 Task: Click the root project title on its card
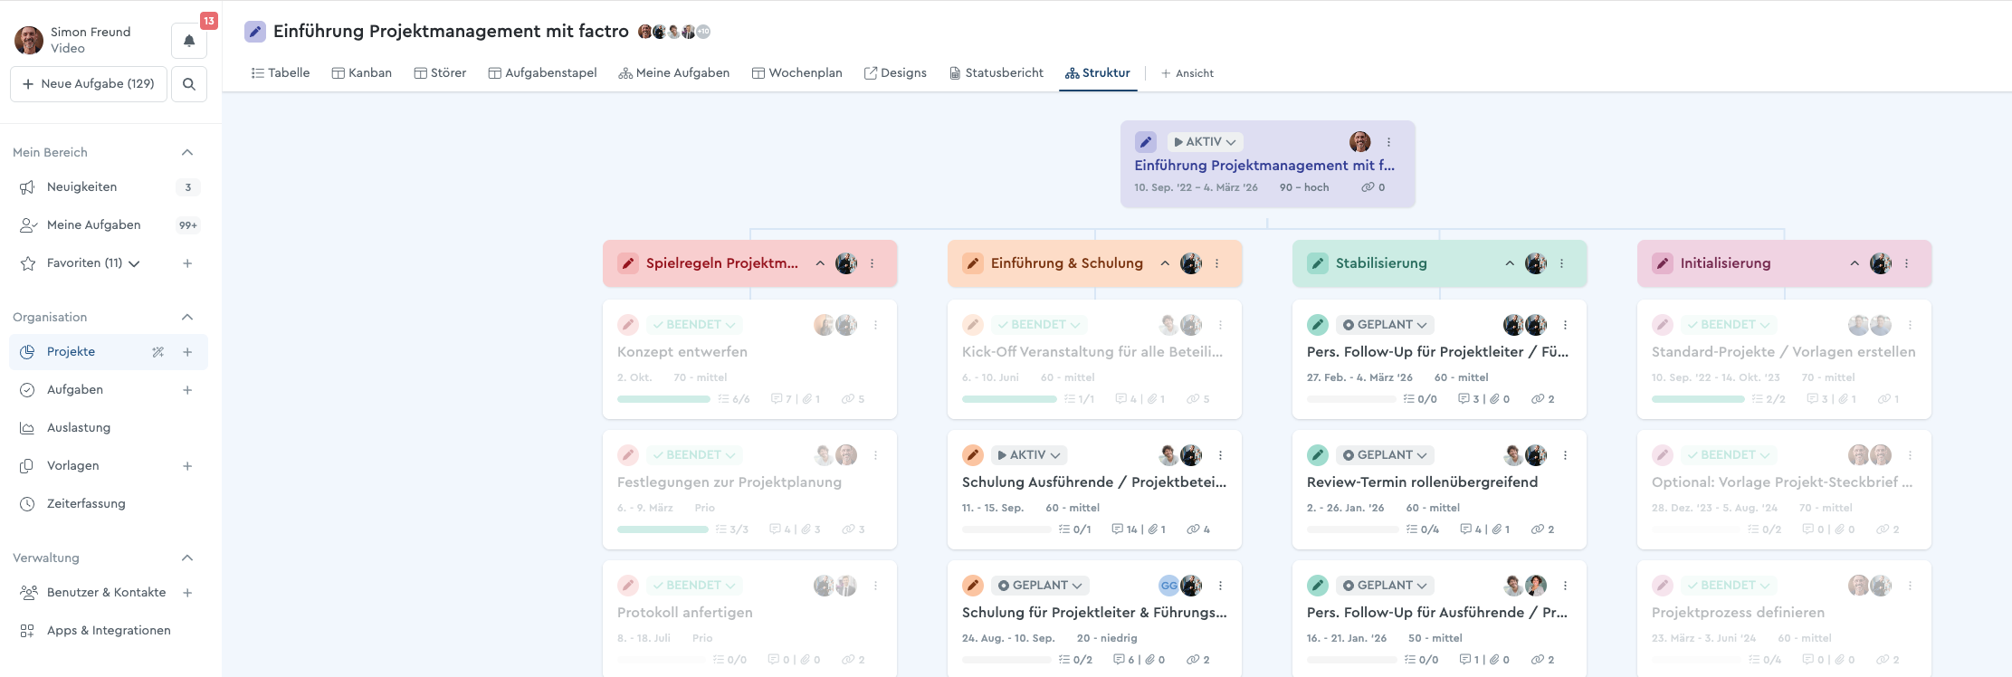(x=1264, y=166)
